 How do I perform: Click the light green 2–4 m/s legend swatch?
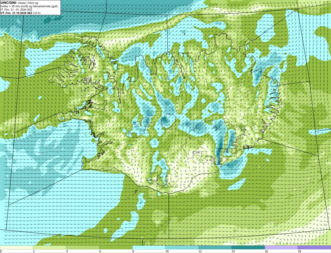coord(50,247)
